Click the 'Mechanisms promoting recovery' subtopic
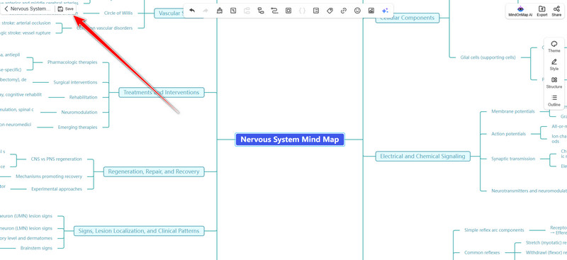The height and width of the screenshot is (260, 567). click(x=49, y=176)
